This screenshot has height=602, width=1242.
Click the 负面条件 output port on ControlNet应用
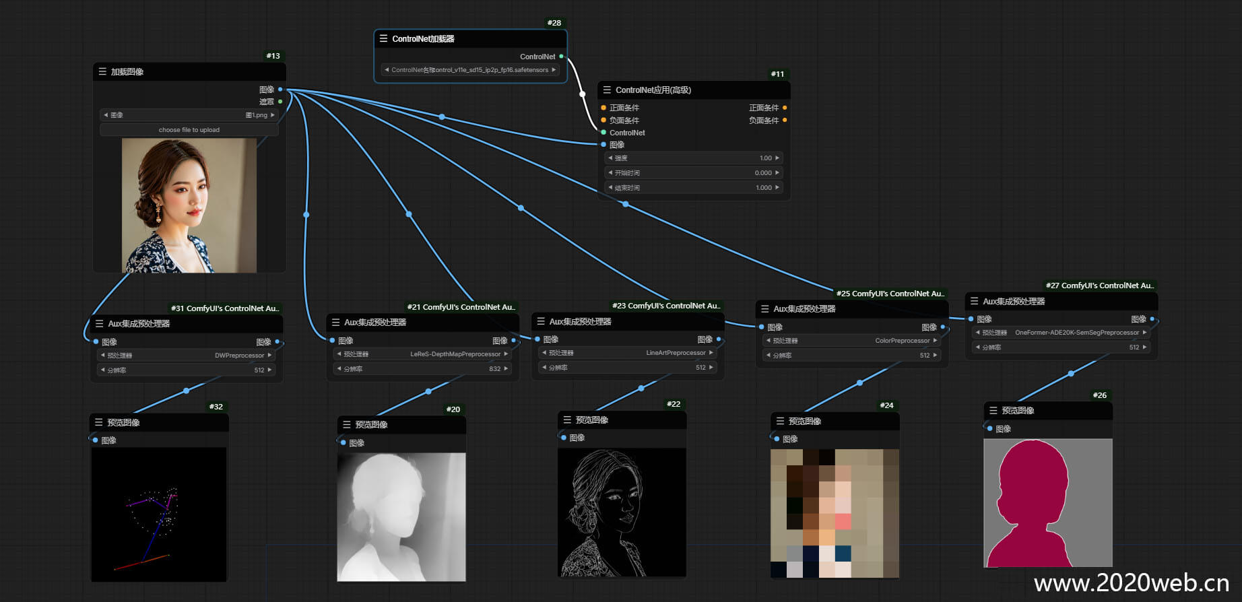click(x=785, y=121)
